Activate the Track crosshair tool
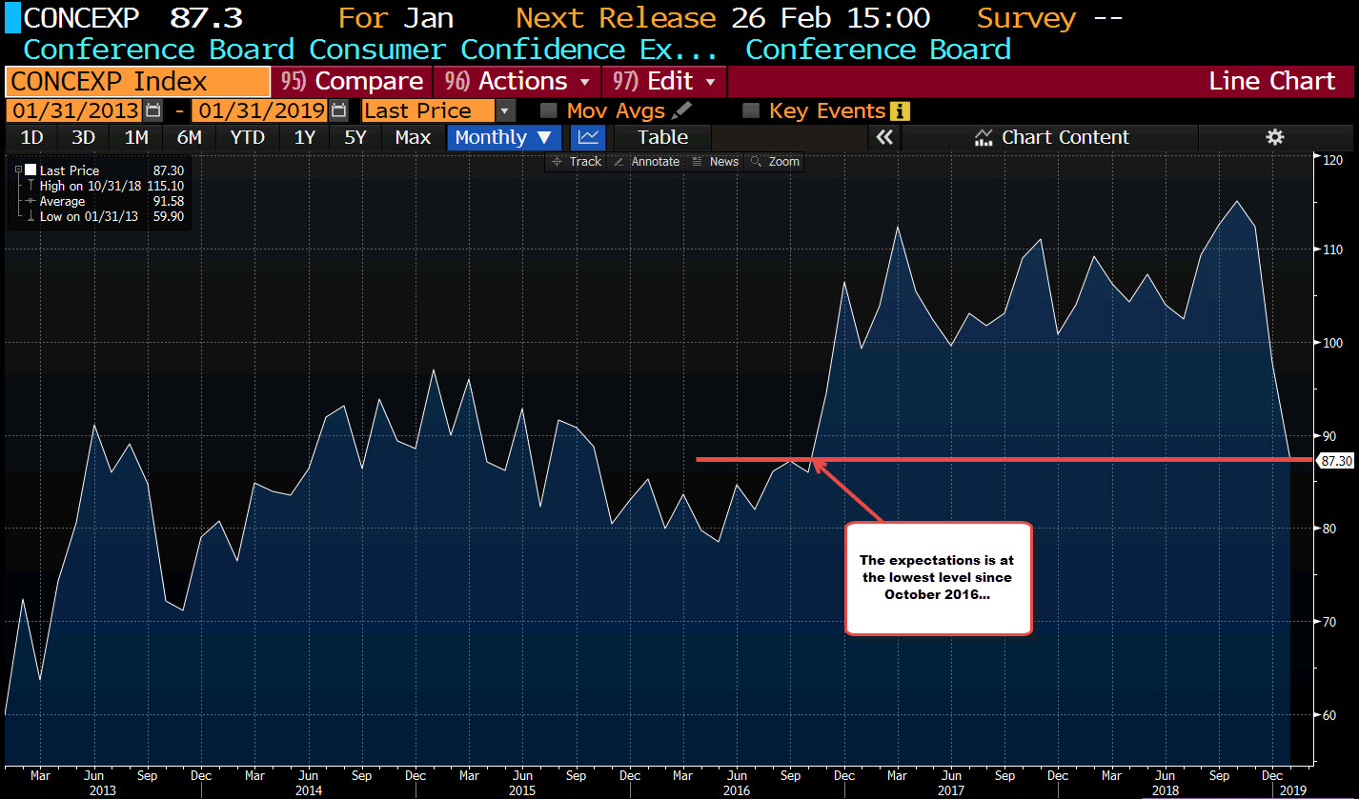Screen dimensions: 1359x799 click(577, 162)
